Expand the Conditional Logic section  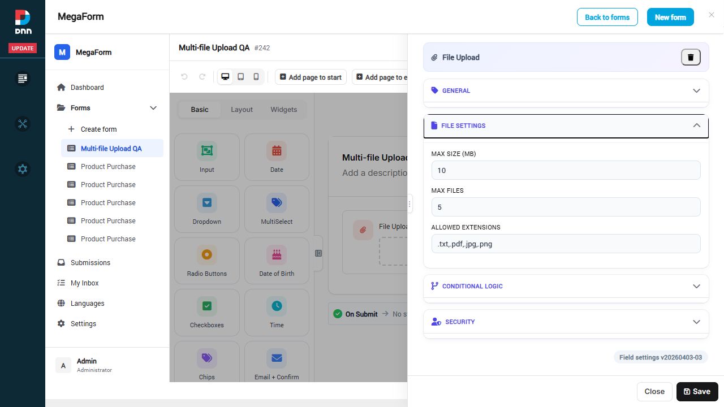coord(566,286)
